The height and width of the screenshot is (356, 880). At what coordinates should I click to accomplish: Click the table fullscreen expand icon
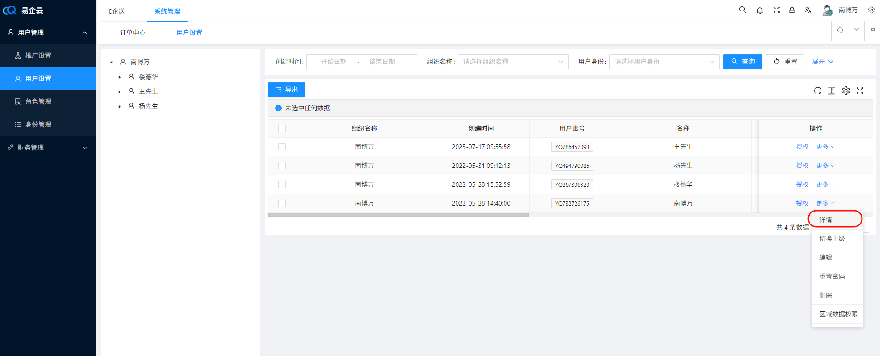click(x=860, y=91)
